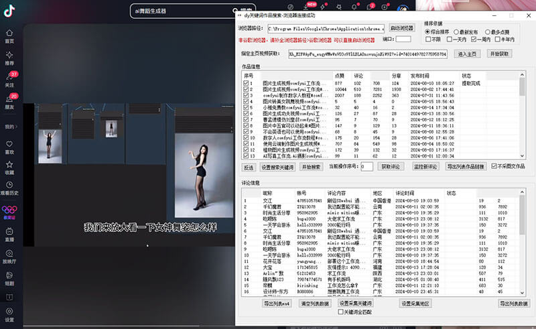
Task: Toggle the 不采图文作品 checkbox
Action: [494, 166]
